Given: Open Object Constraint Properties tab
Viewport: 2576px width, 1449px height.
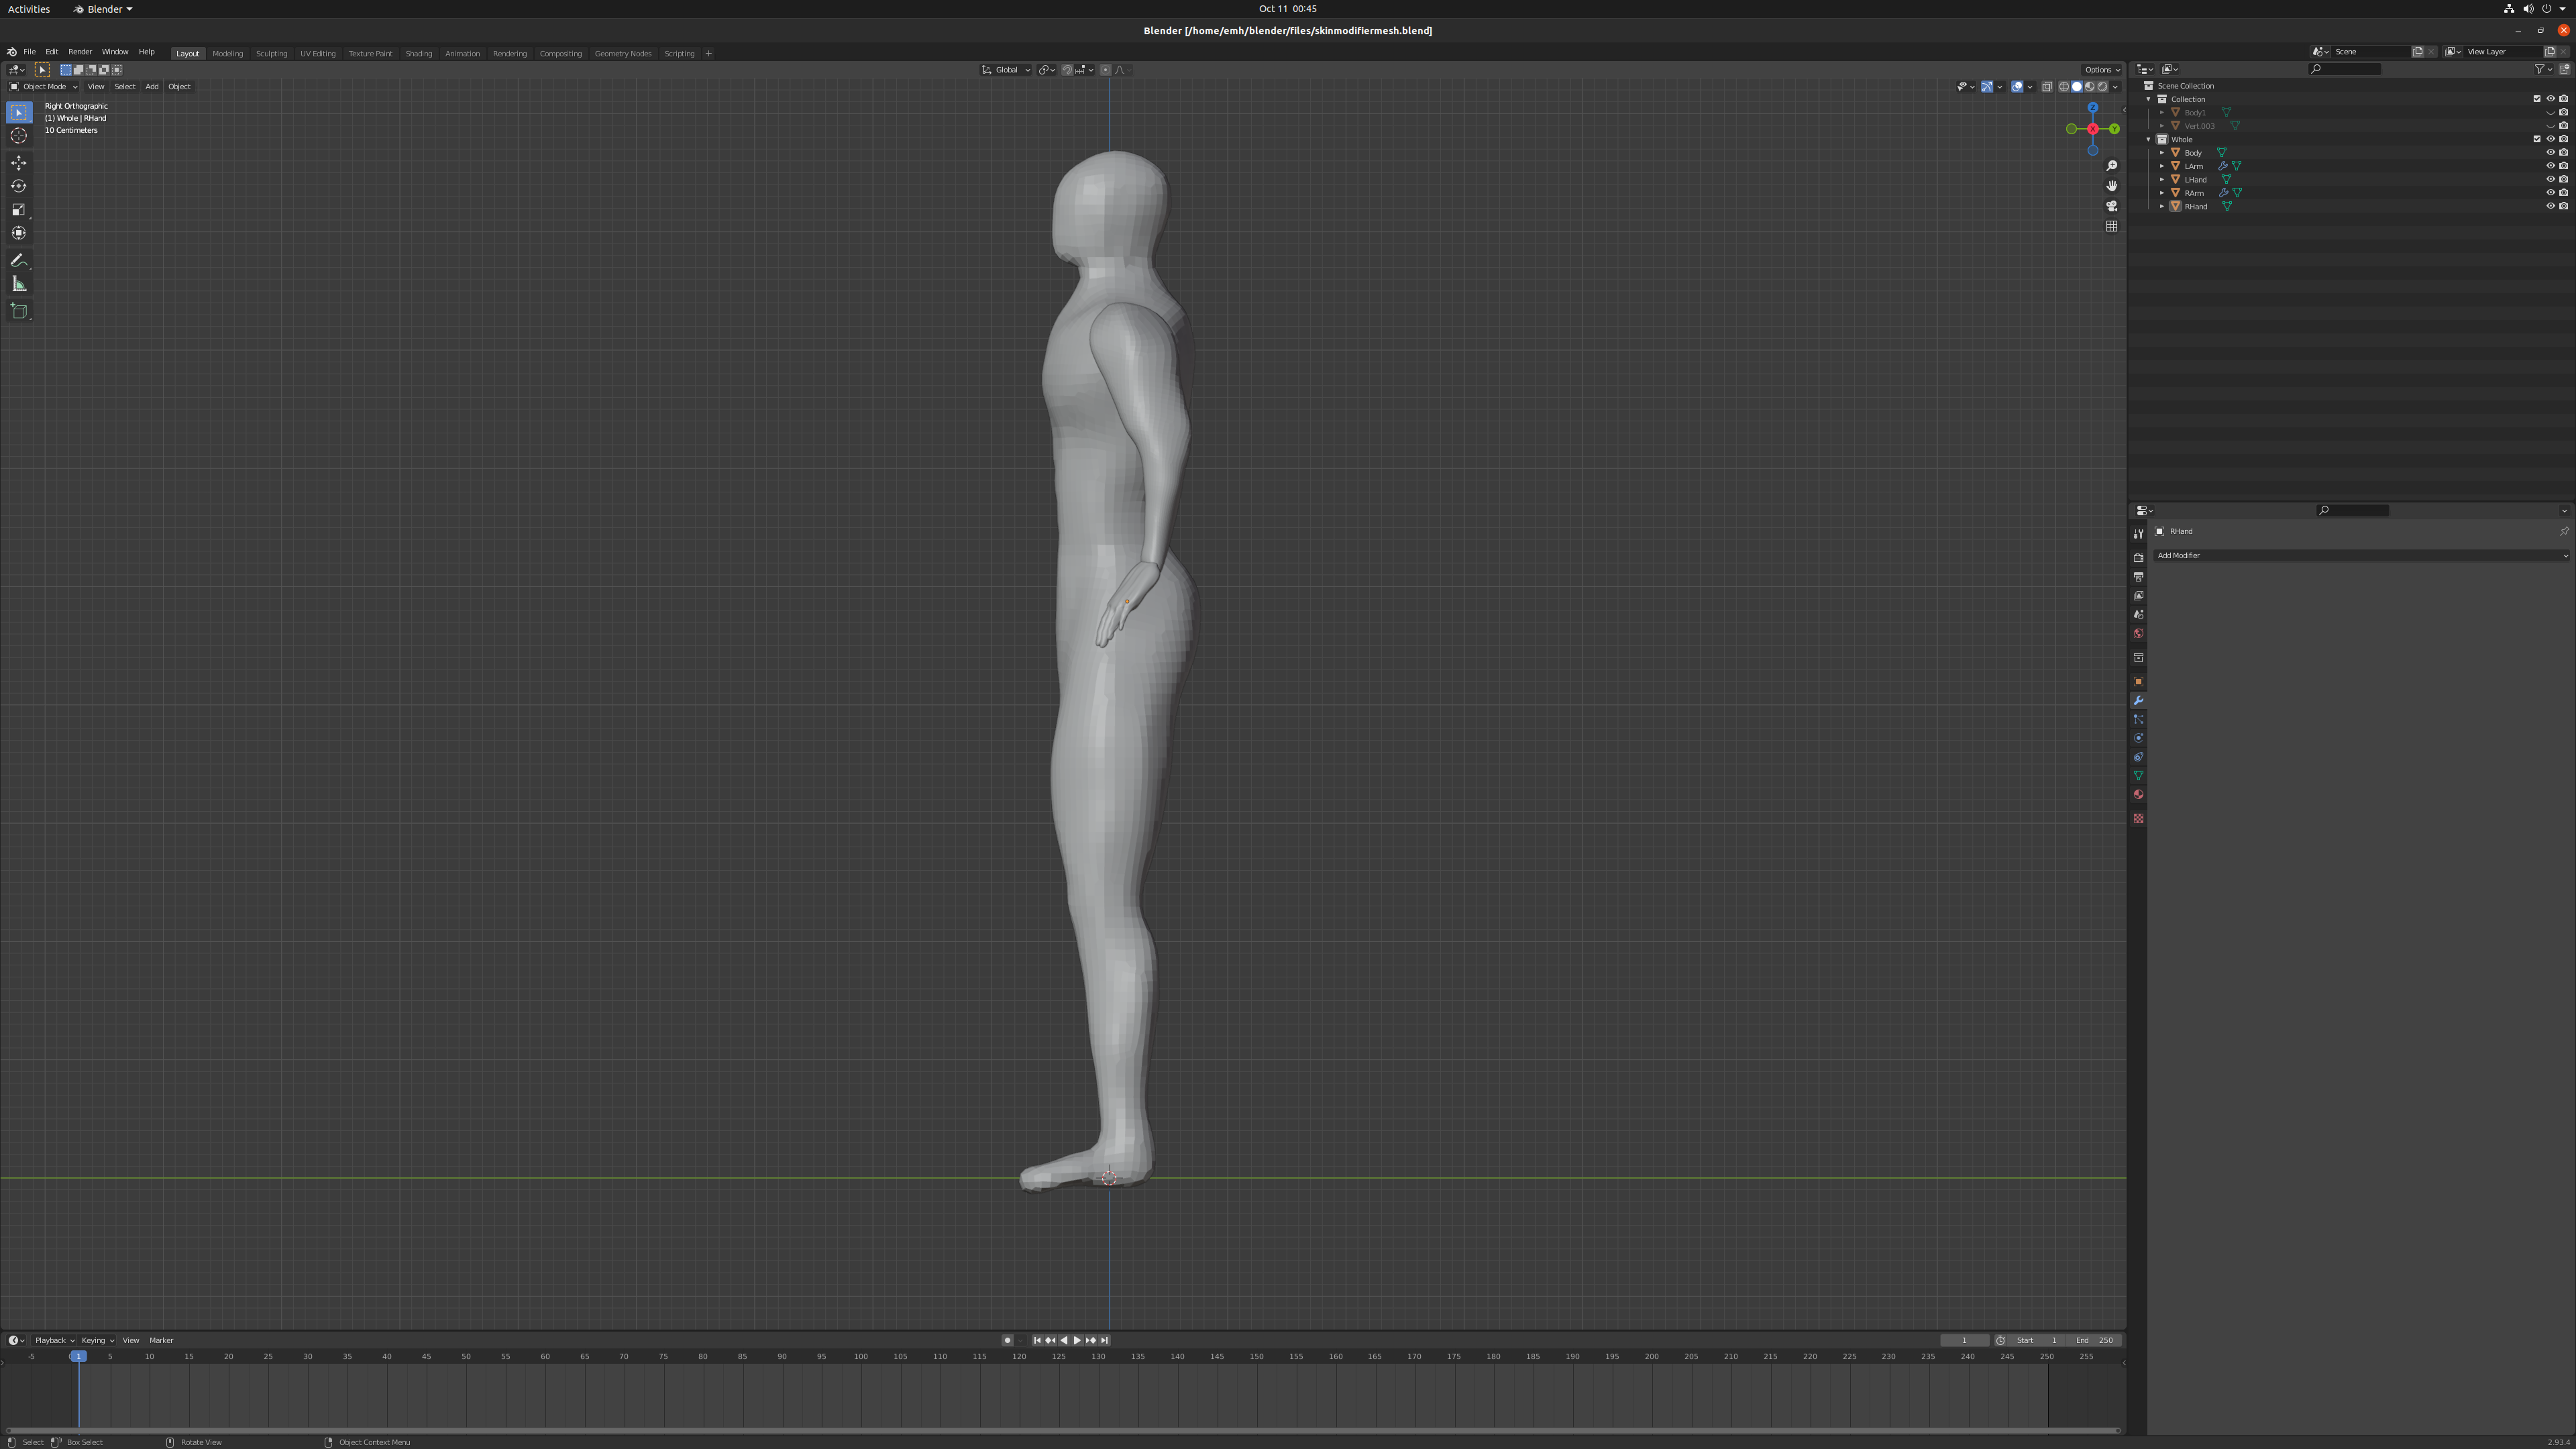Looking at the screenshot, I should tap(2138, 758).
